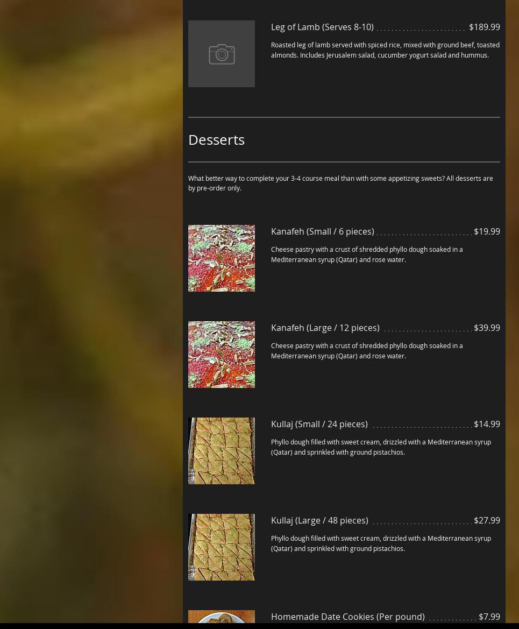Click the $7.99 Date Cookies price
This screenshot has width=519, height=629.
(x=489, y=617)
